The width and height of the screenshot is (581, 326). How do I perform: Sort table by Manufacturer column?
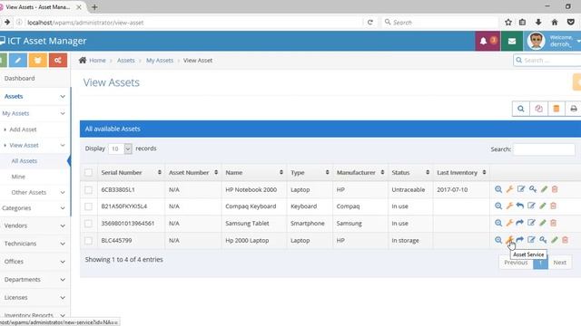pyautogui.click(x=360, y=173)
